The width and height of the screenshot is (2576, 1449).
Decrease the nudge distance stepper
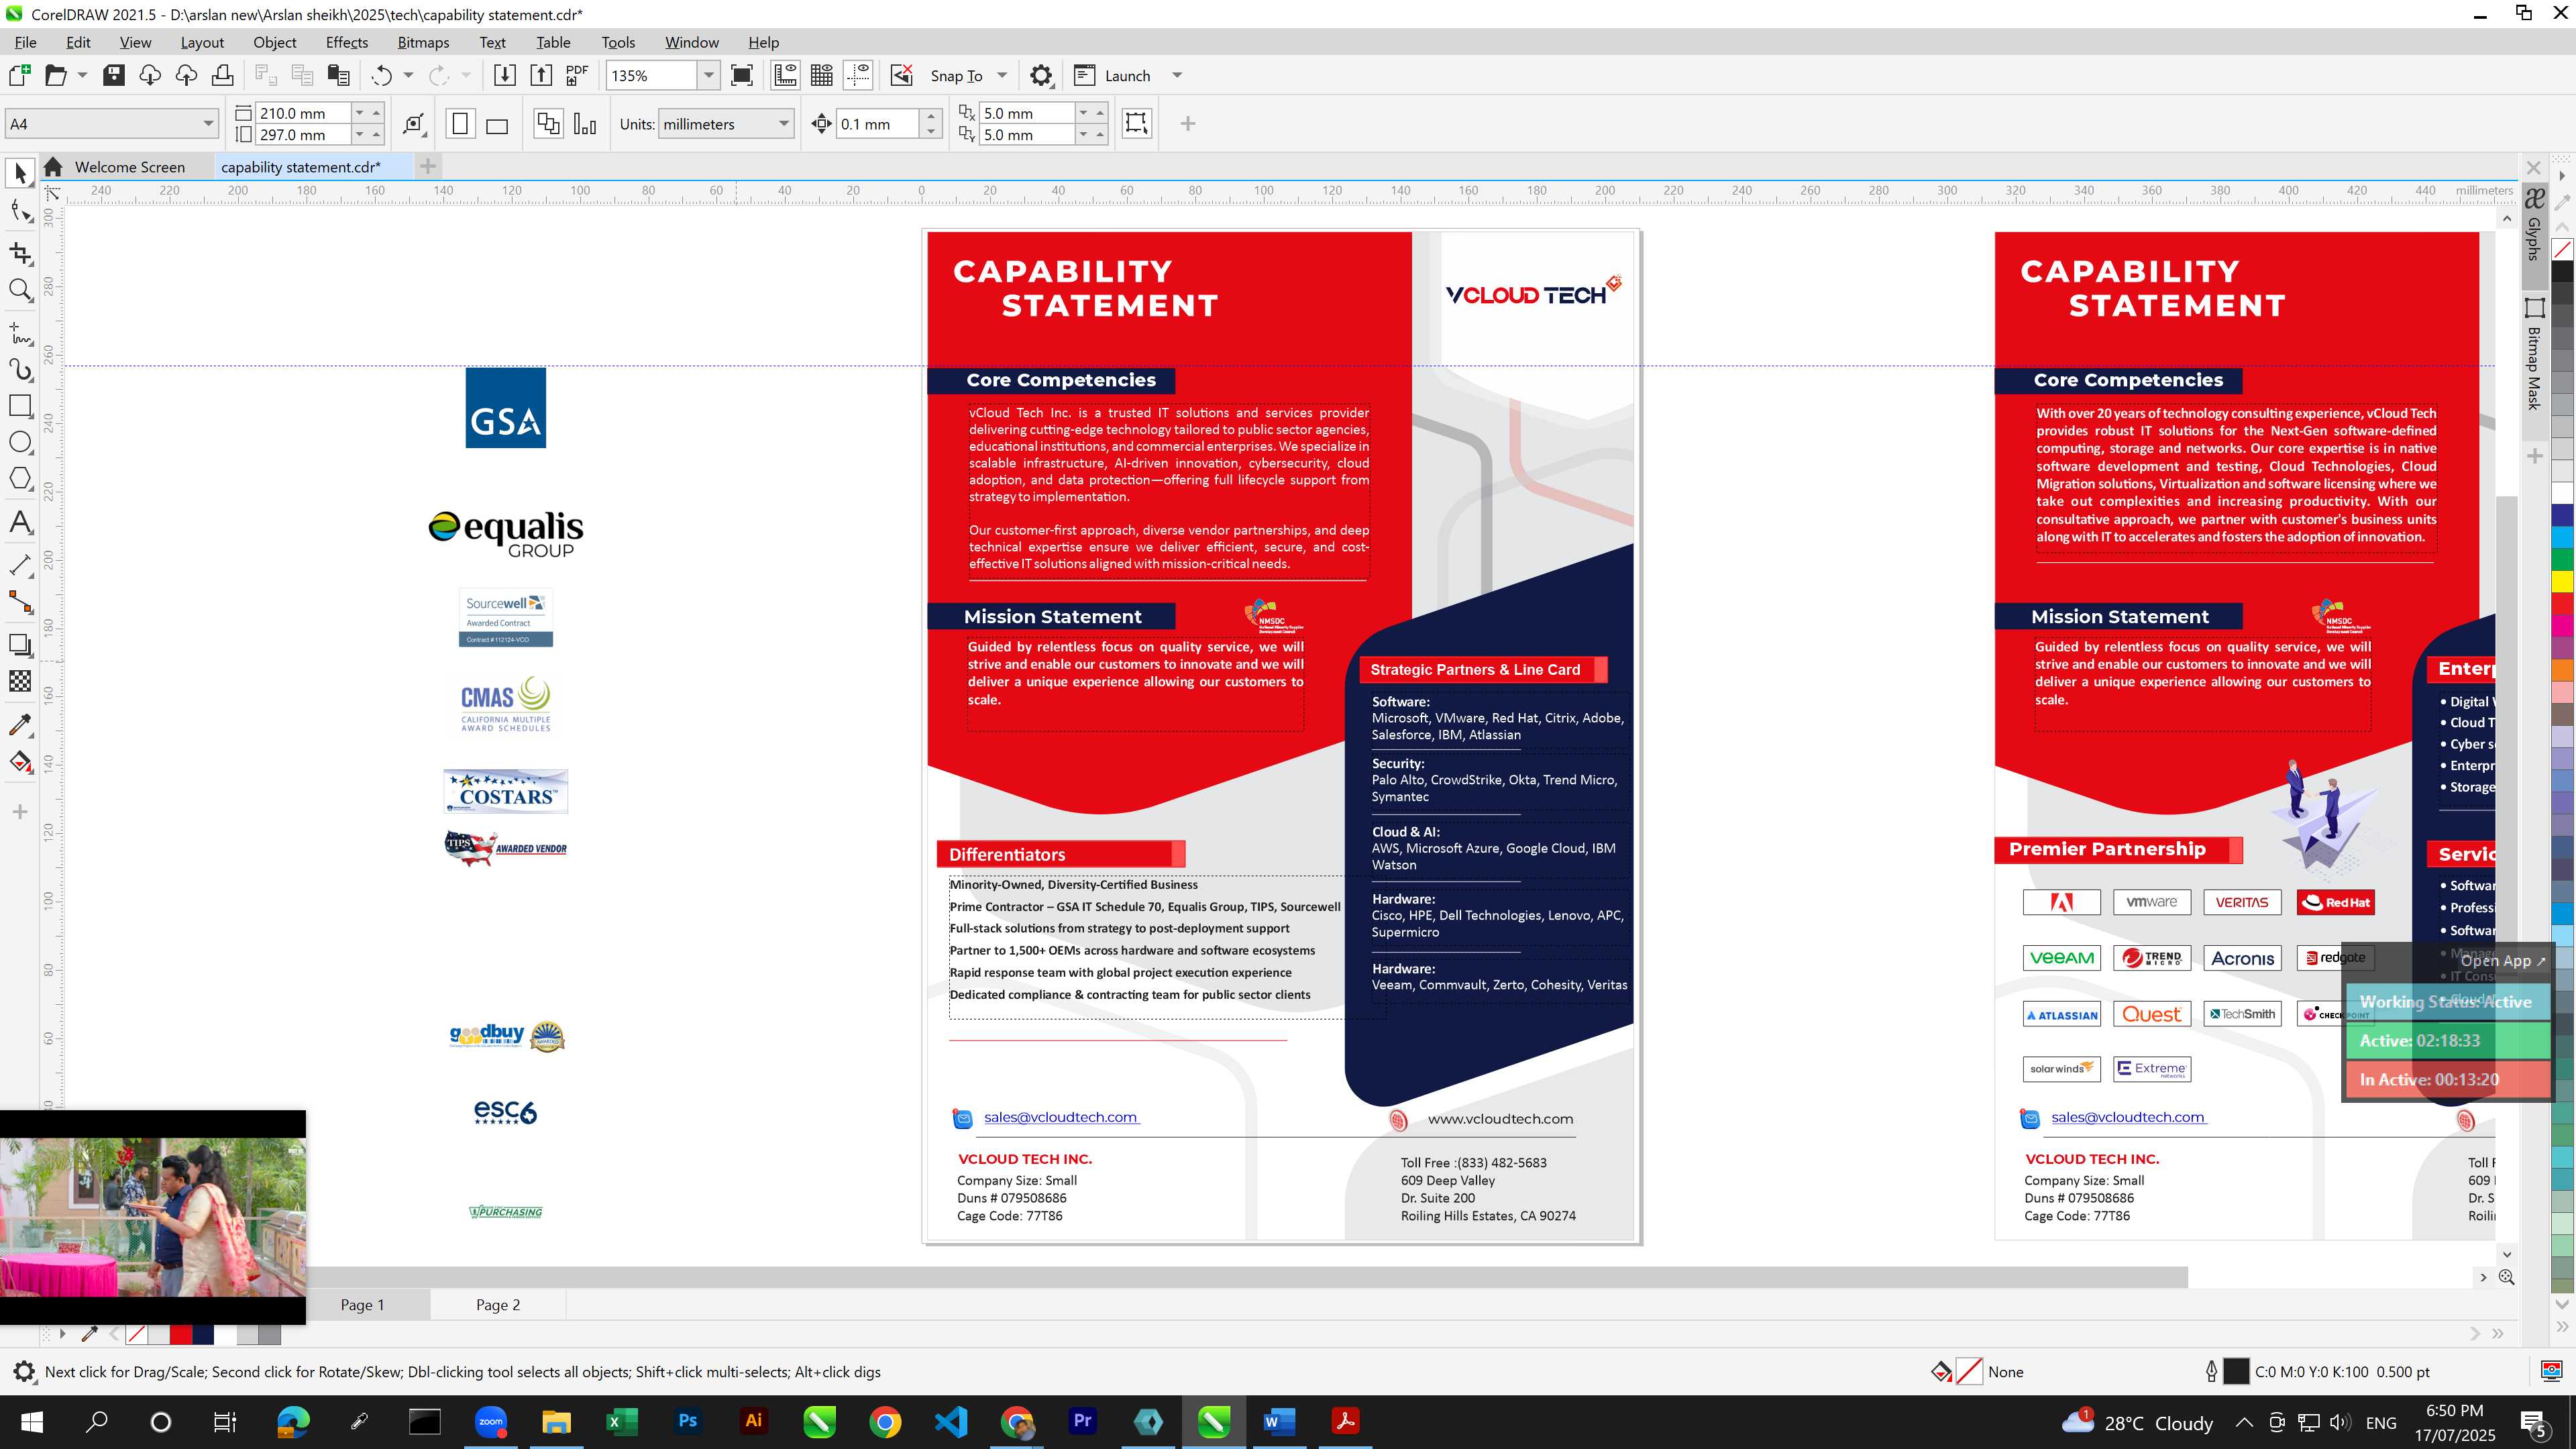click(931, 131)
